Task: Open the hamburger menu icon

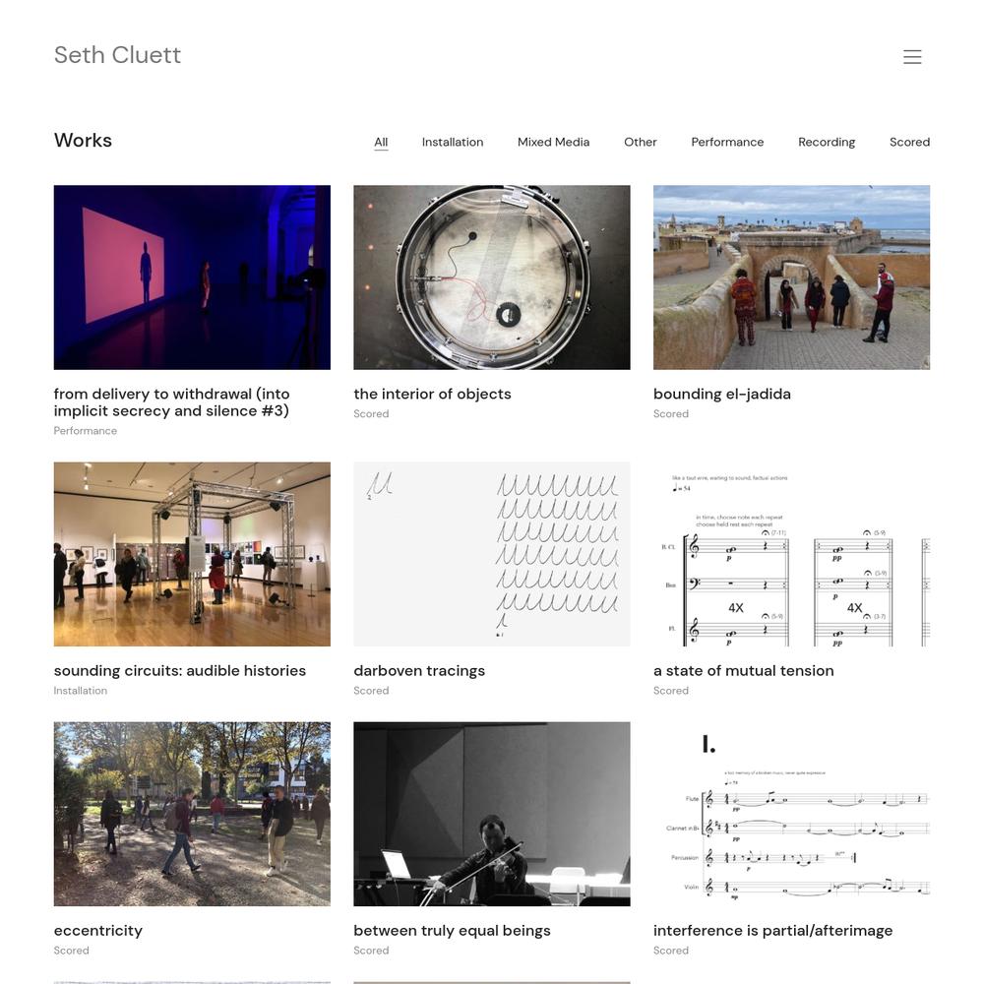Action: pos(912,56)
